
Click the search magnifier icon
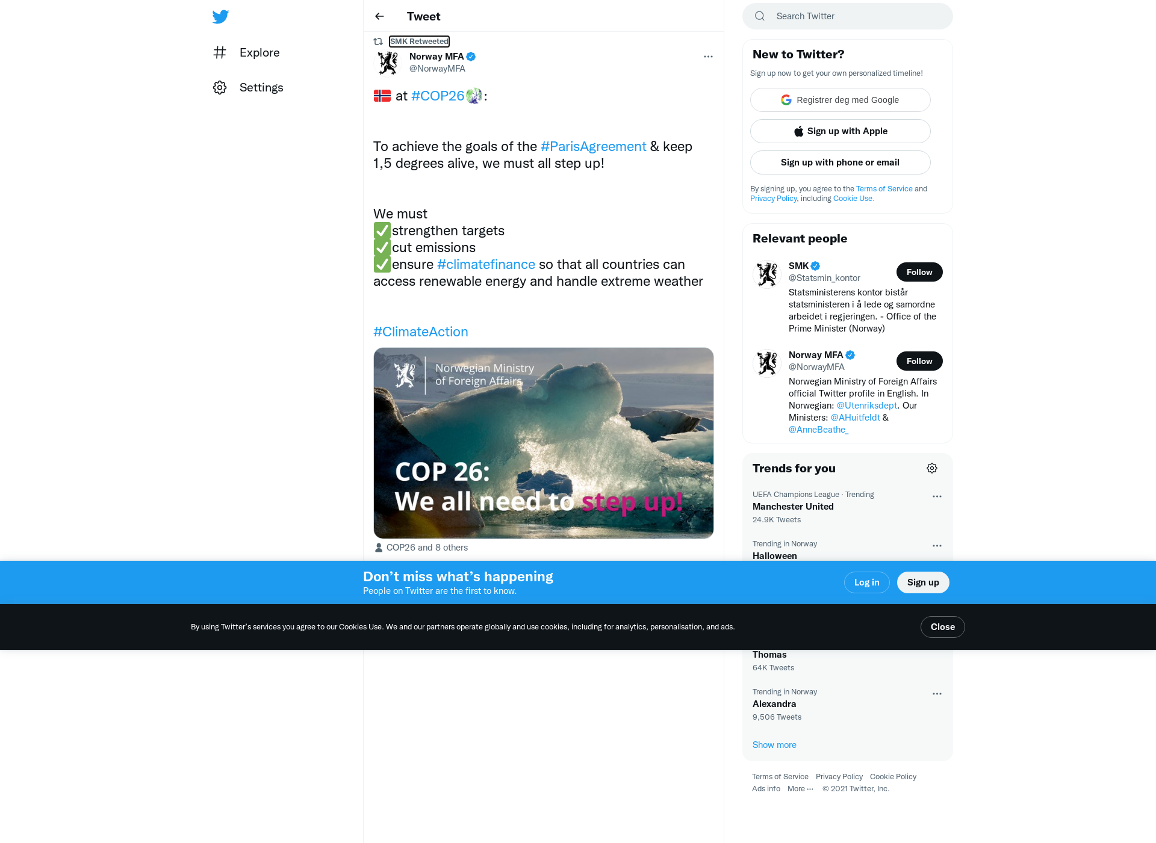tap(760, 16)
